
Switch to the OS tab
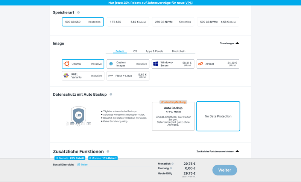135,51
